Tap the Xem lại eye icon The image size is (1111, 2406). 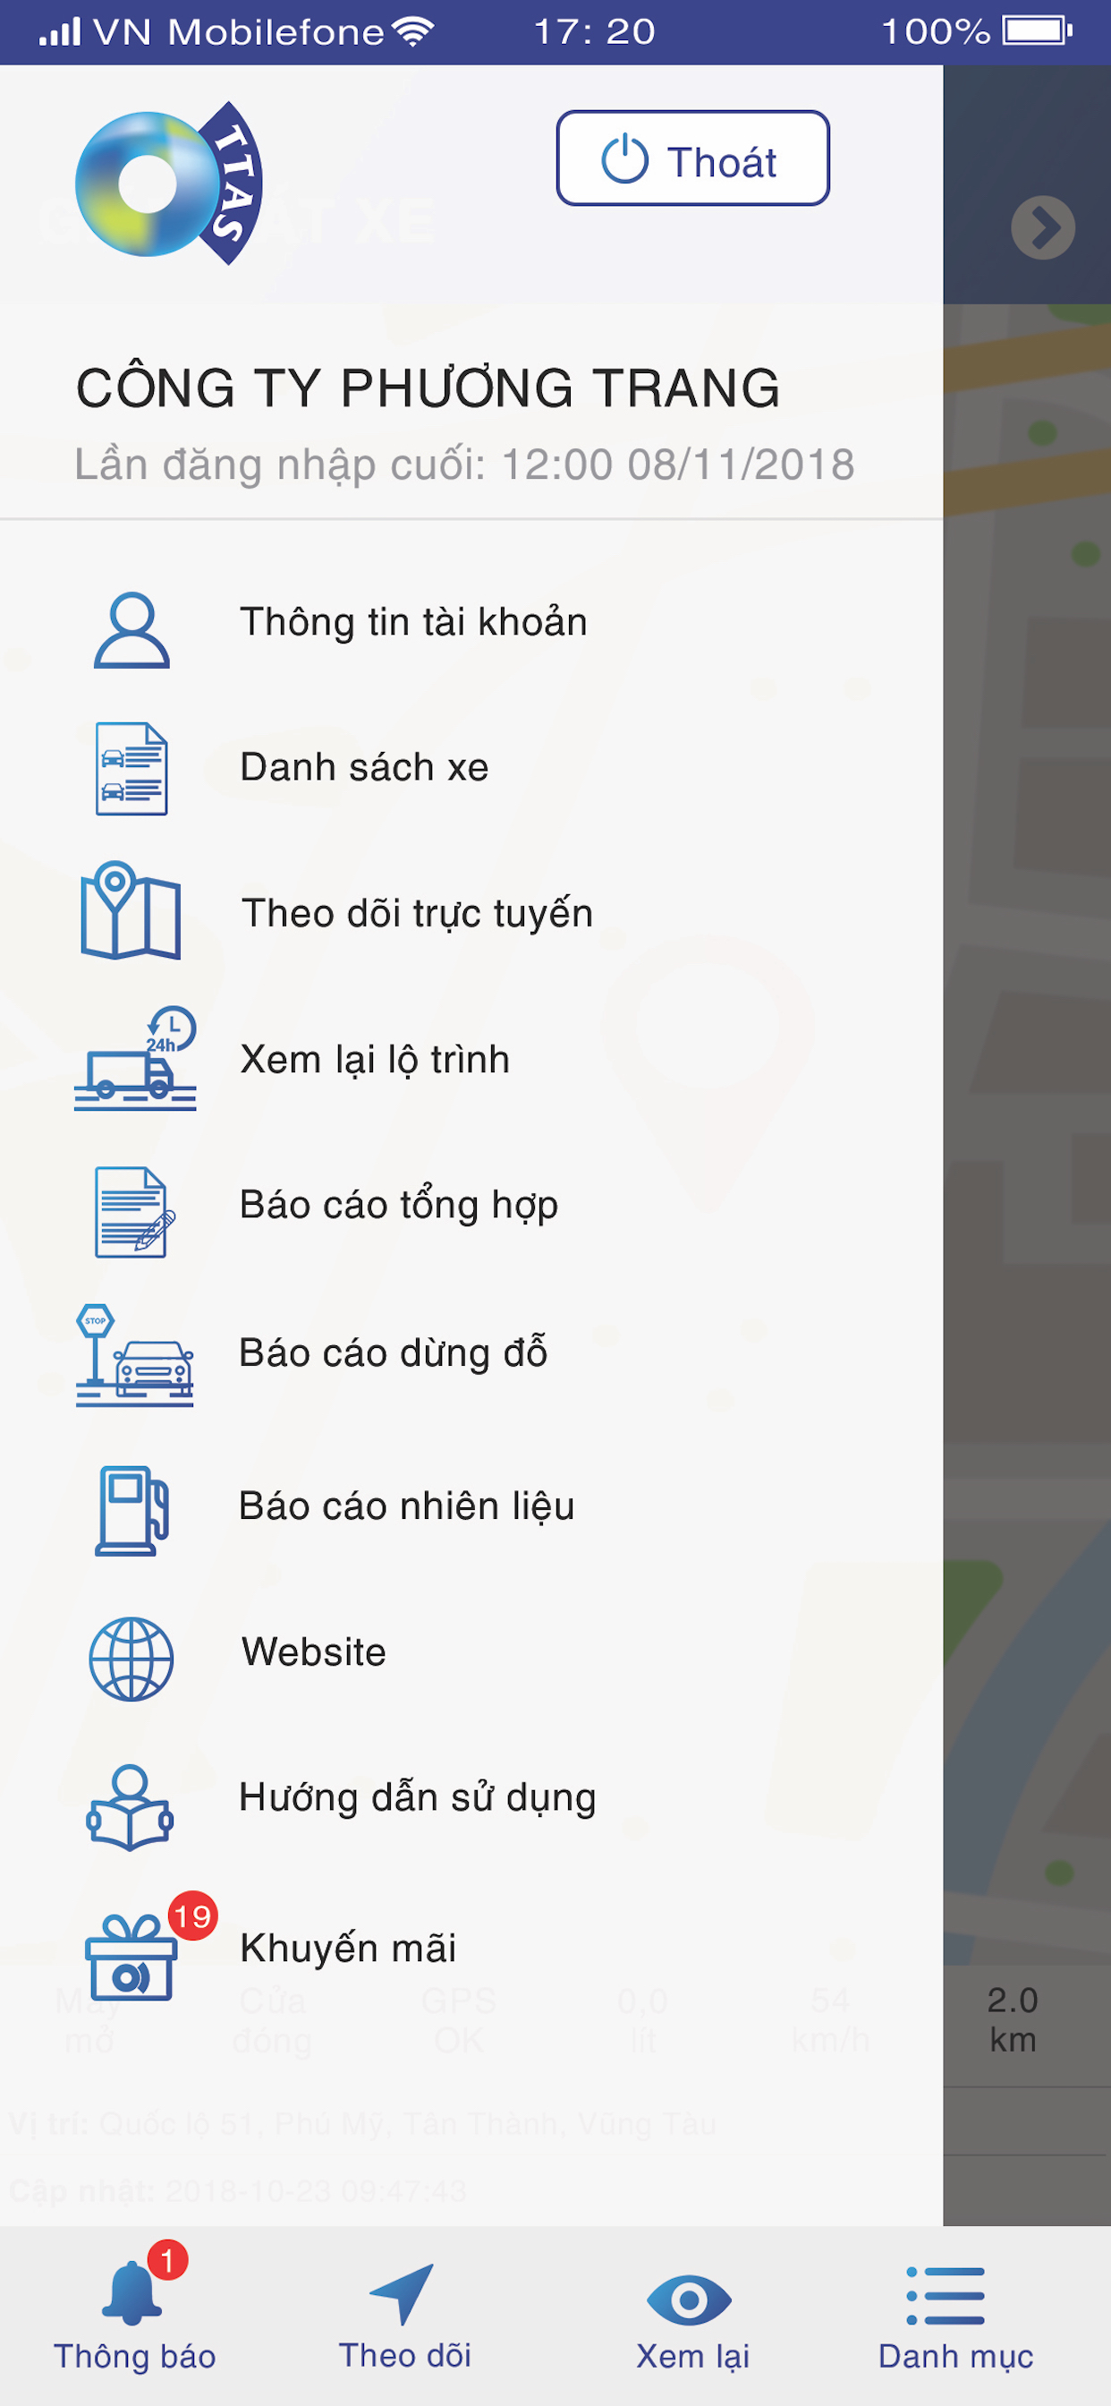pos(689,2299)
